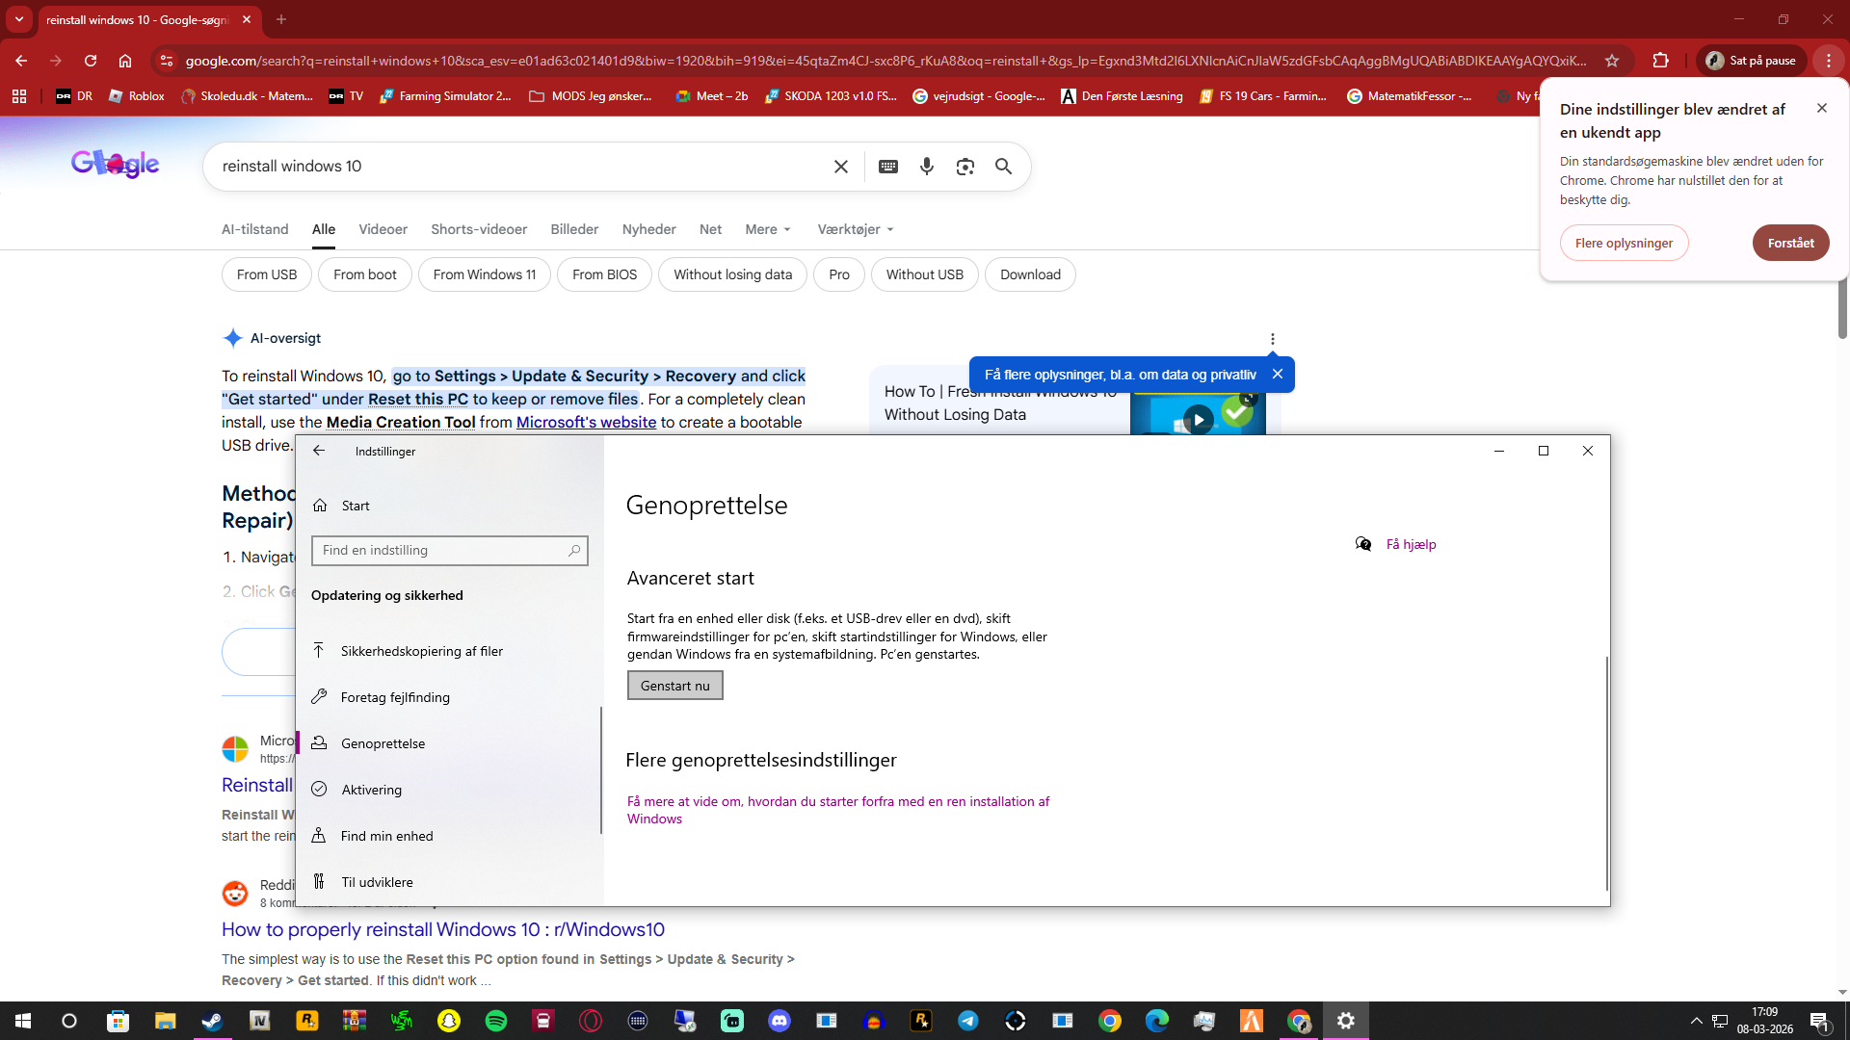This screenshot has width=1850, height=1040.
Task: Click the AI-oversigt three-dot menu
Action: (x=1272, y=339)
